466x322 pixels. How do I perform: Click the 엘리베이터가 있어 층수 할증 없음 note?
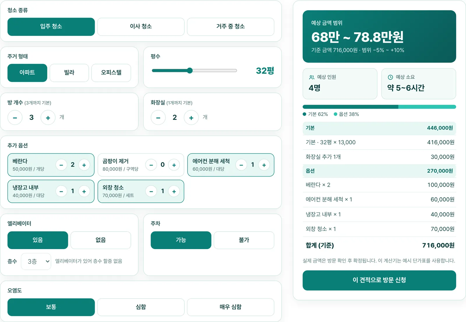(89, 261)
